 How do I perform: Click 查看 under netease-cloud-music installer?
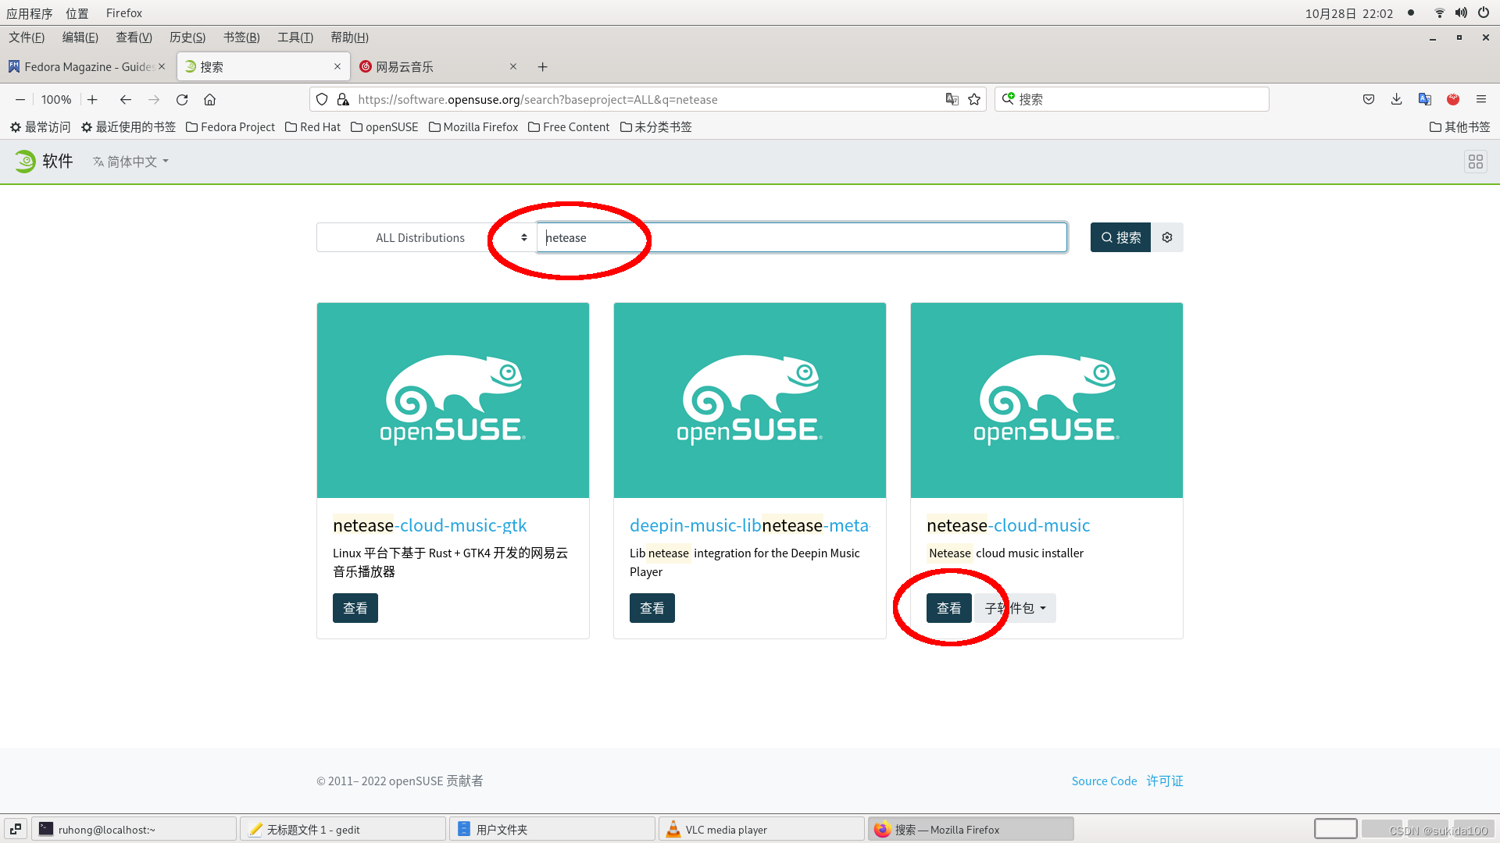[x=949, y=608]
